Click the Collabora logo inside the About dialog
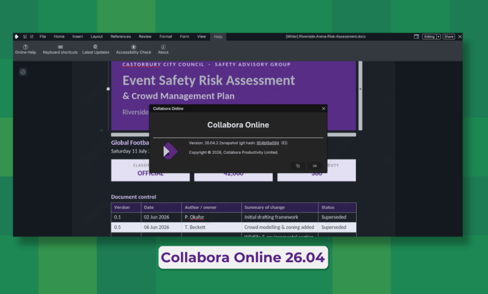This screenshot has height=294, width=488. click(170, 151)
